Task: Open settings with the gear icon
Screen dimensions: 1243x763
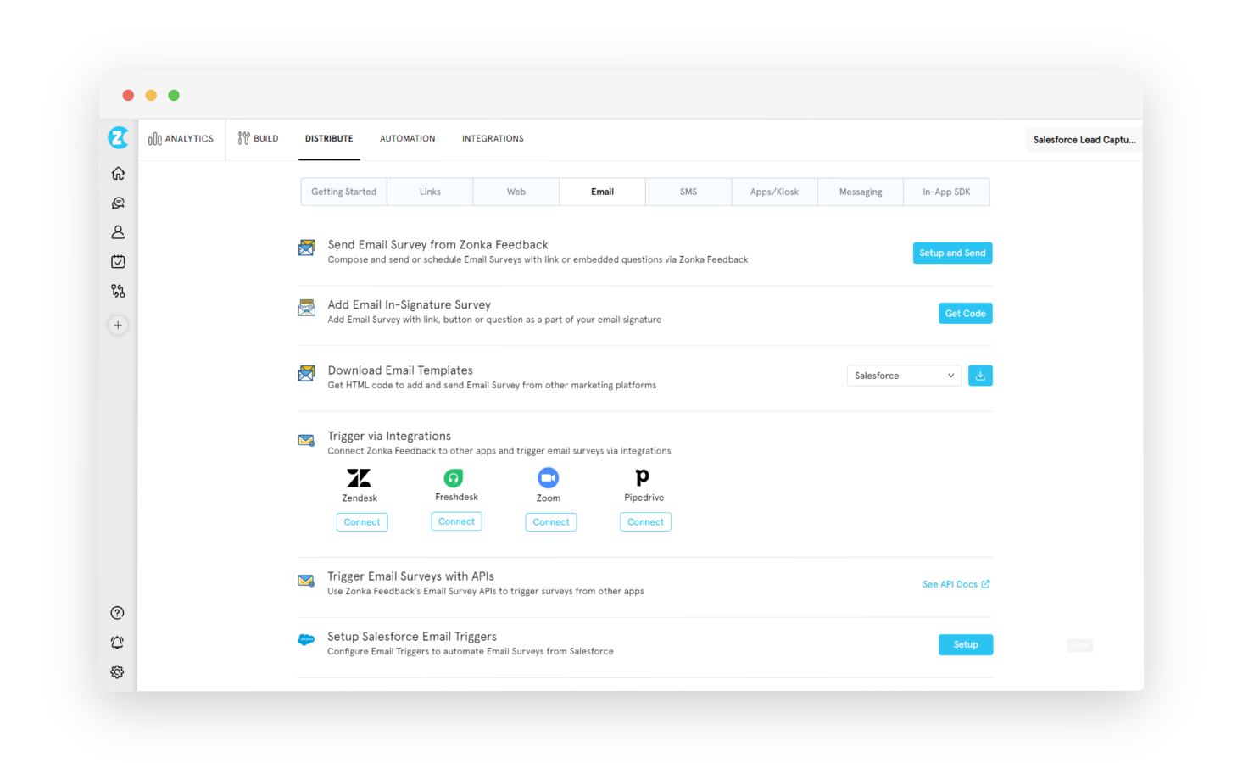Action: 117,671
